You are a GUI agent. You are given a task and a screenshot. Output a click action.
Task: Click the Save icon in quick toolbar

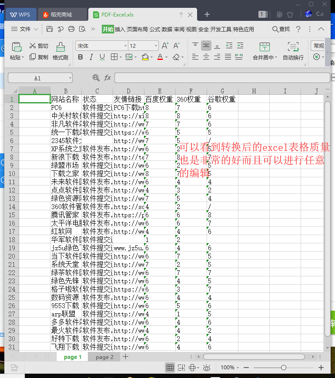50,29
